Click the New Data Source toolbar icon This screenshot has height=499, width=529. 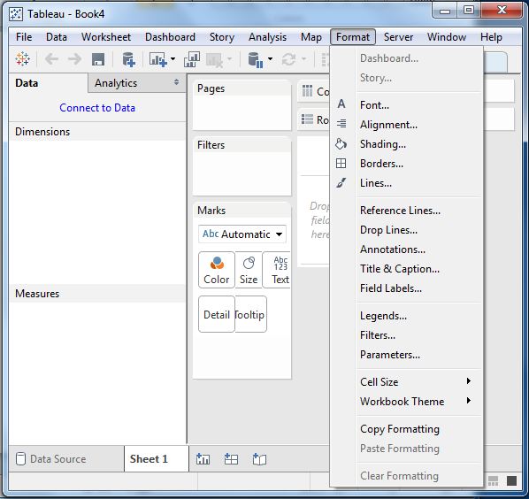128,59
